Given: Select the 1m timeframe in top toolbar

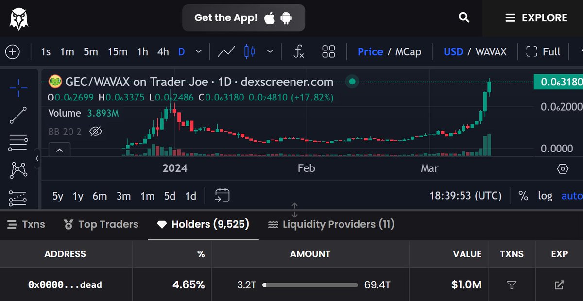Looking at the screenshot, I should pos(67,52).
